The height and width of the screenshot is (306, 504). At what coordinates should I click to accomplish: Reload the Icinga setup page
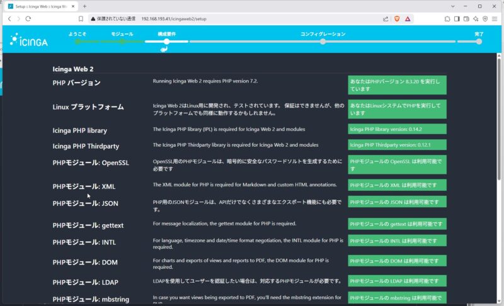tap(28, 19)
